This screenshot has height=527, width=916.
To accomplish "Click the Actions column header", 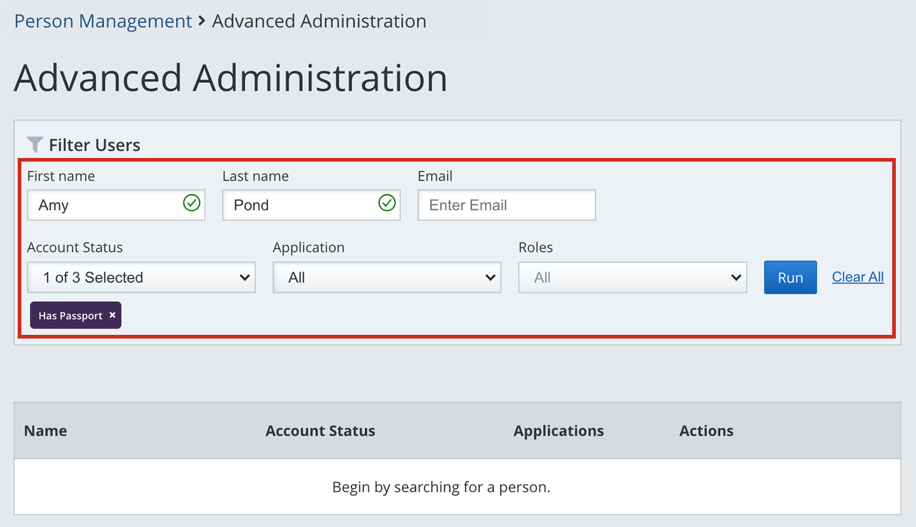I will [706, 431].
